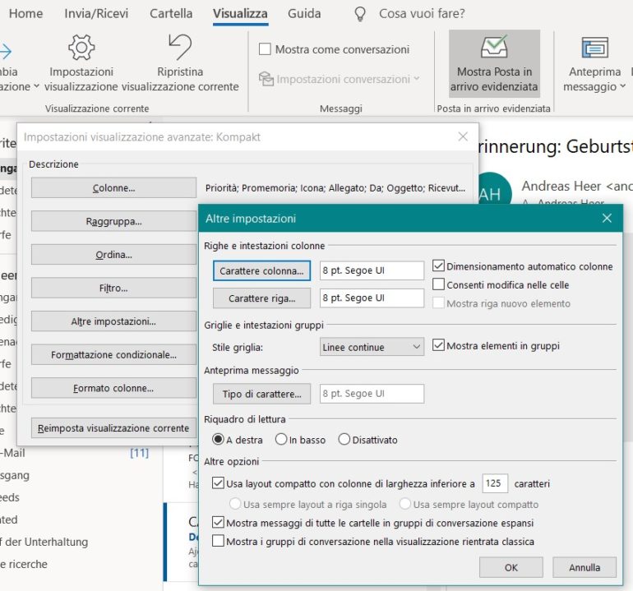
Task: Click the Filtro... button
Action: 113,288
